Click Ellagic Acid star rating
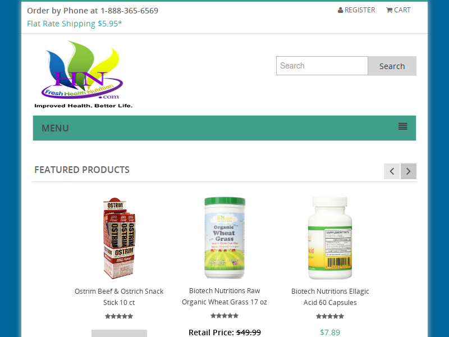Viewport: 449px width, 337px height. [x=330, y=316]
